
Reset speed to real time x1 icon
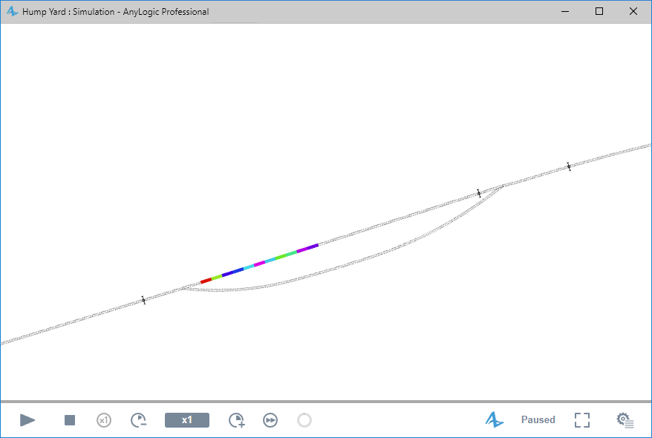104,420
